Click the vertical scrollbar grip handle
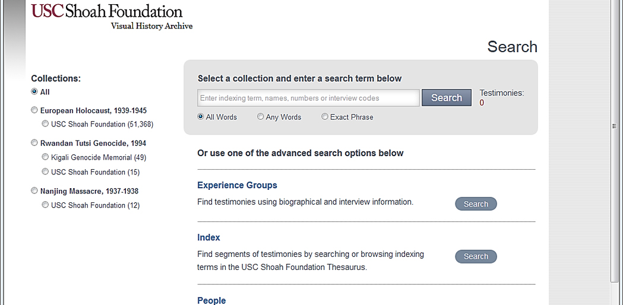Viewport: 623px width, 305px height. click(x=614, y=126)
